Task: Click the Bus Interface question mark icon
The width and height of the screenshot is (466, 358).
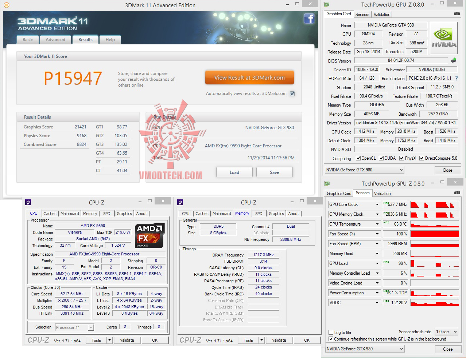Action: [x=456, y=78]
